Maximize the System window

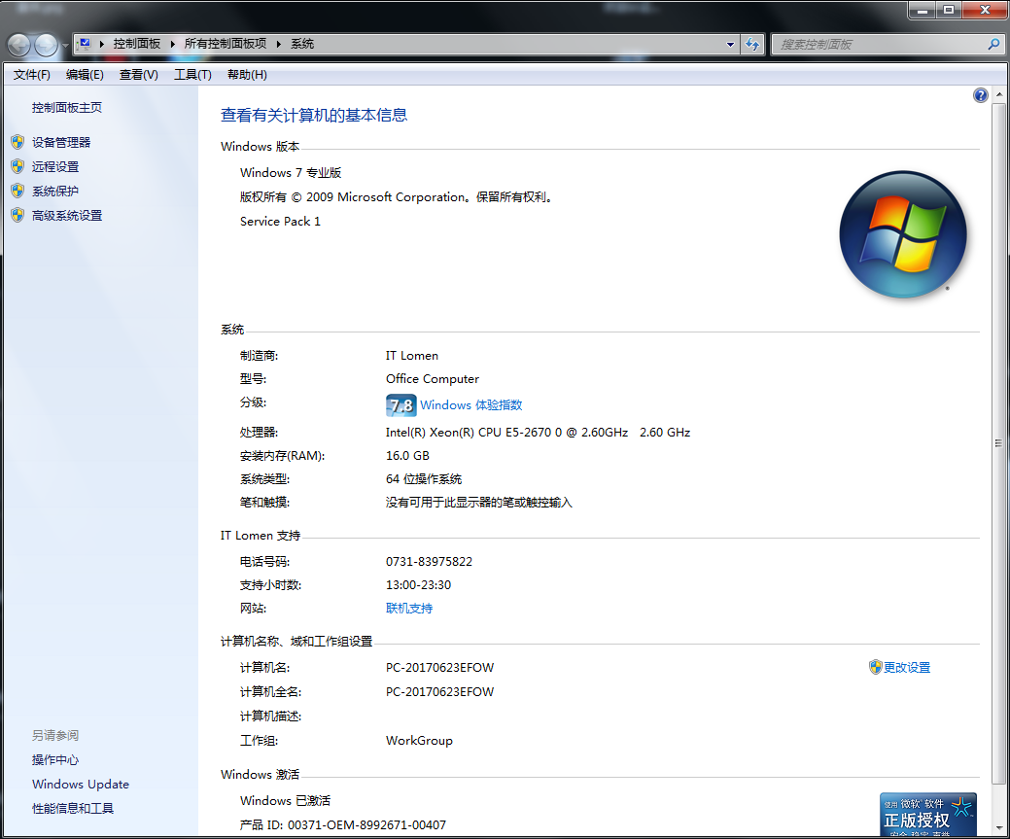(x=949, y=11)
